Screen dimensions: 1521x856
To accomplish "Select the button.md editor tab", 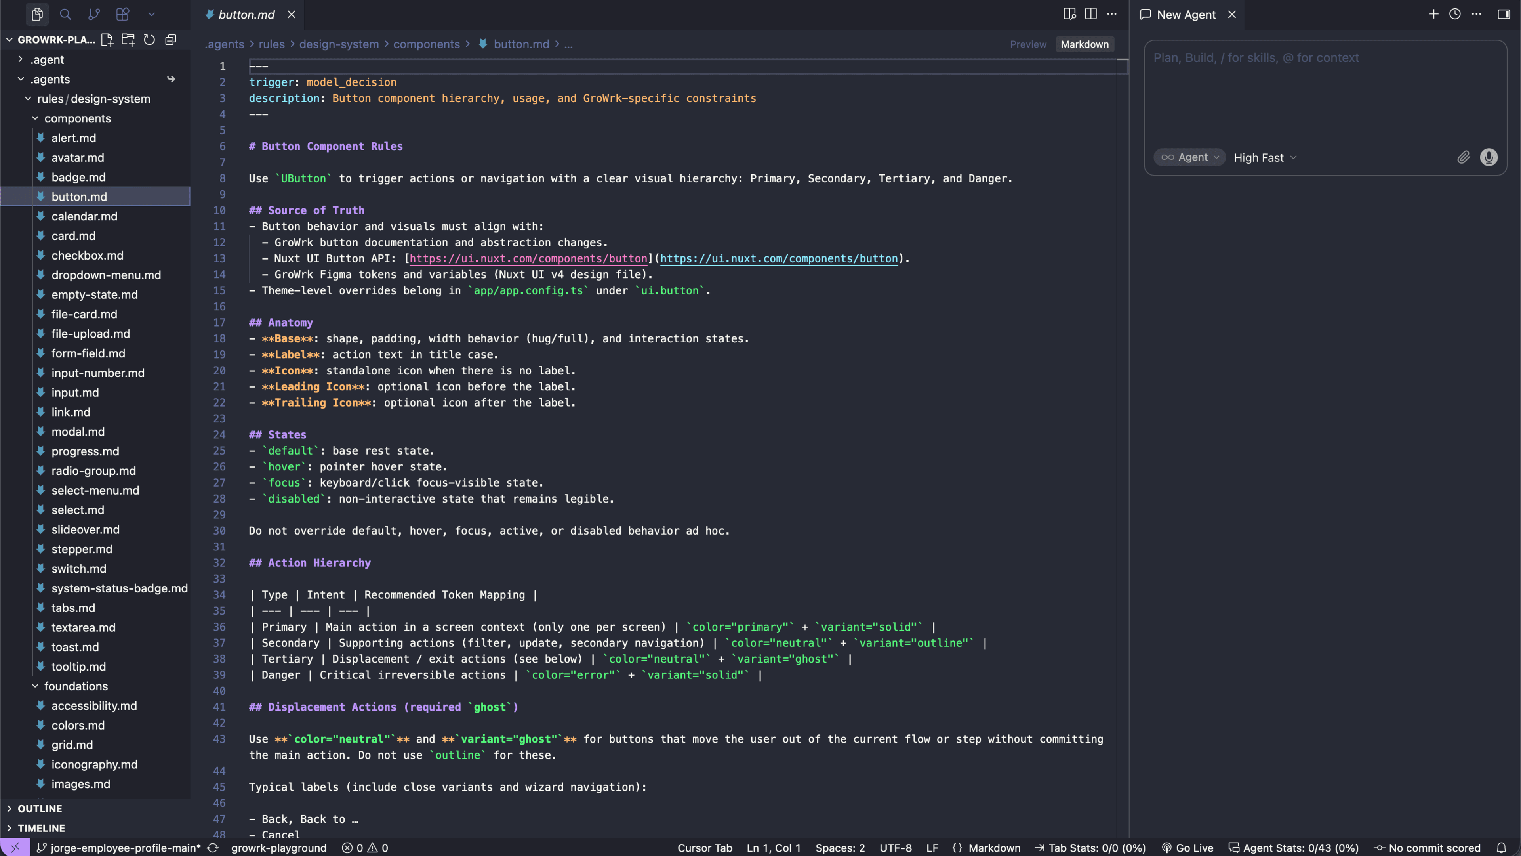I will (x=246, y=15).
